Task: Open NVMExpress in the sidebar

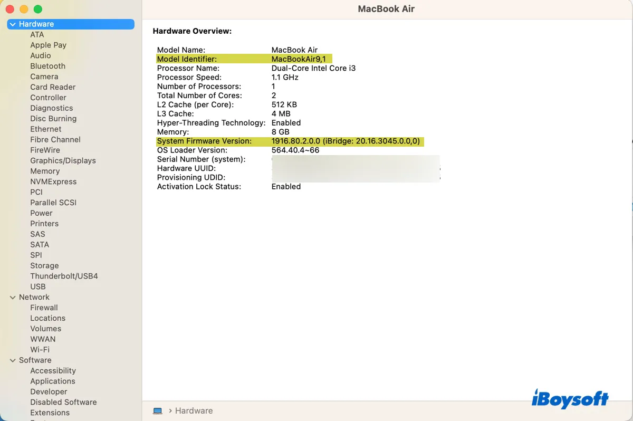Action: (x=53, y=182)
